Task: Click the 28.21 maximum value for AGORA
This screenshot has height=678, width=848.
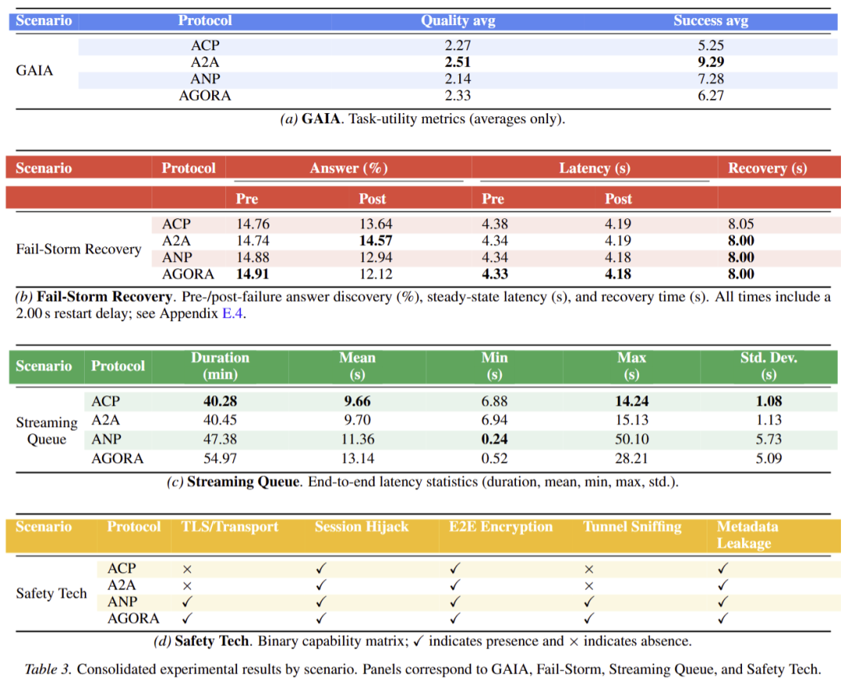Action: coord(631,458)
